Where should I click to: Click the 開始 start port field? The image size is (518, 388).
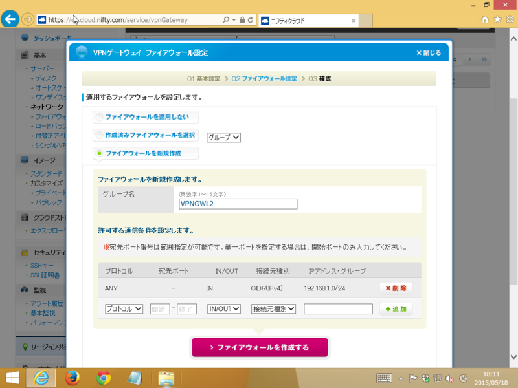160,309
